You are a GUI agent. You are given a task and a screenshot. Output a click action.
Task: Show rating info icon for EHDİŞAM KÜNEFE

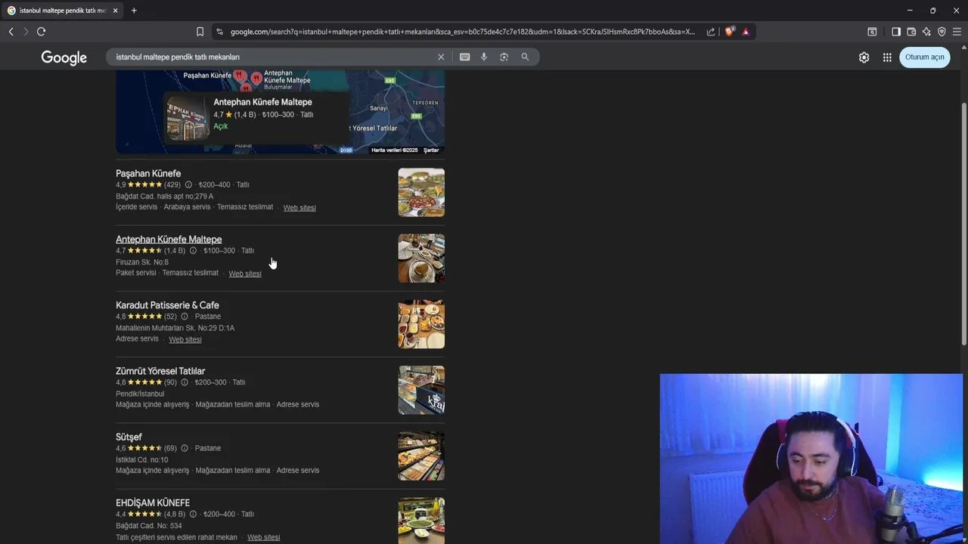(x=193, y=514)
